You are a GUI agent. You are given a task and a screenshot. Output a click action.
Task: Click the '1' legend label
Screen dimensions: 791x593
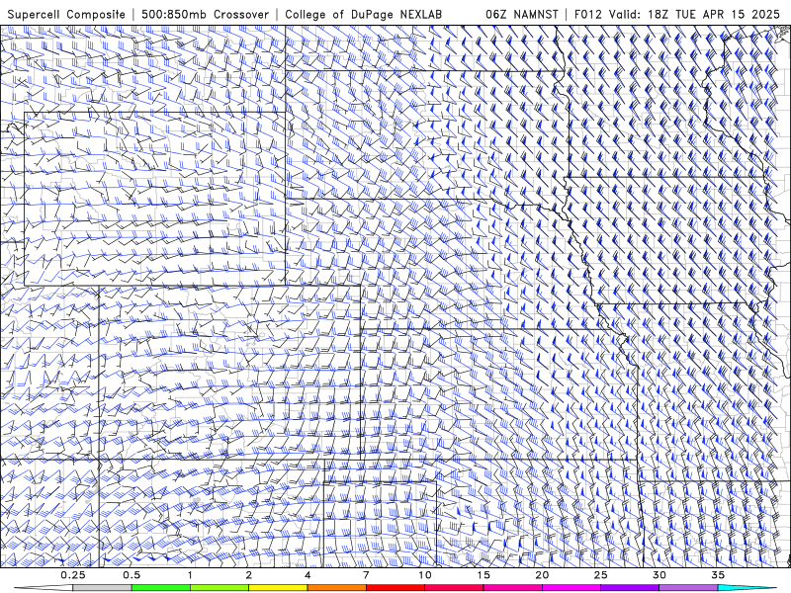pos(190,575)
